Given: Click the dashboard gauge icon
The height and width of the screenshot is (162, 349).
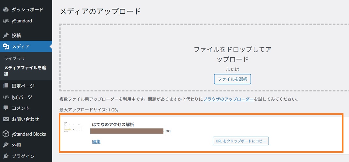Looking at the screenshot, I should click(6, 9).
